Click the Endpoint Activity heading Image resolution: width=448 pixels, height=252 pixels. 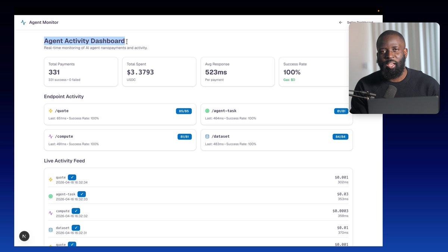64,96
